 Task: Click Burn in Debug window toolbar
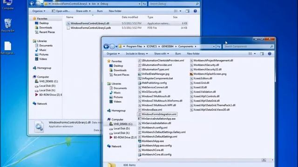click(100, 11)
